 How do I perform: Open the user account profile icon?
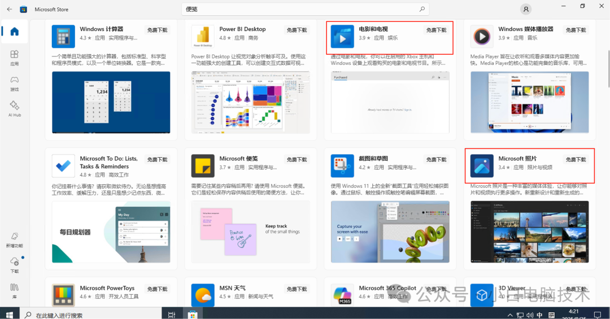pyautogui.click(x=526, y=9)
